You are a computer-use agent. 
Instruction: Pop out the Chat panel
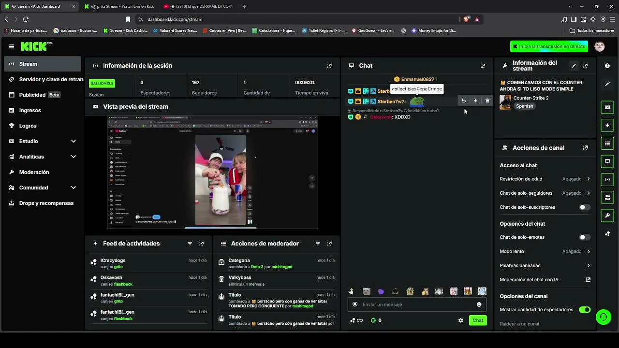point(483,66)
